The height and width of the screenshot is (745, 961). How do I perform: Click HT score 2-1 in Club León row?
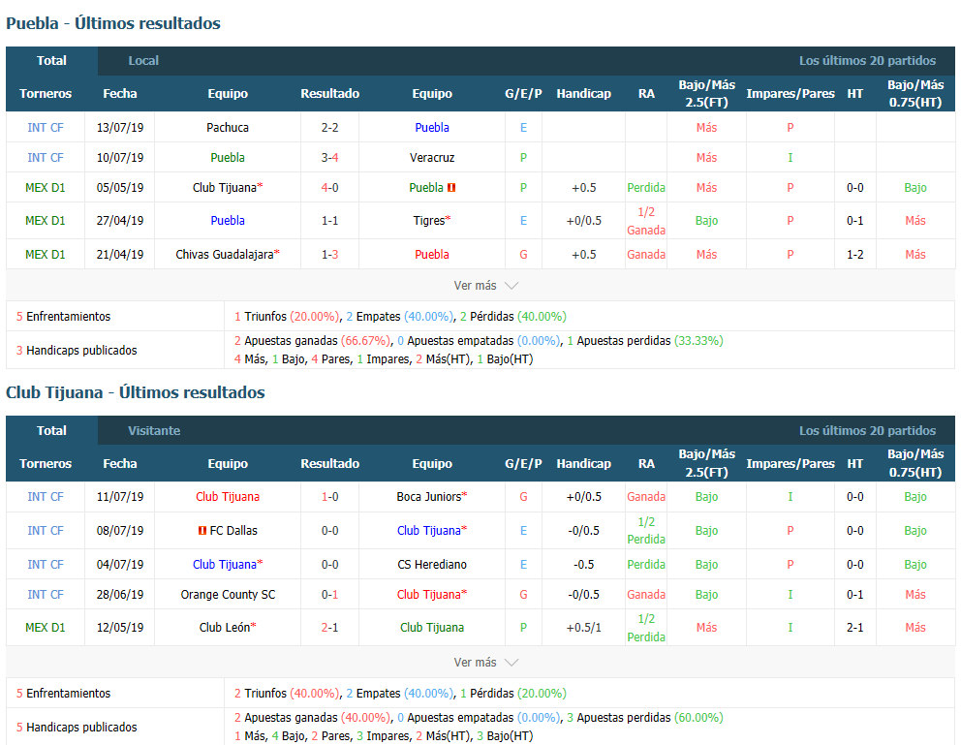[x=855, y=628]
